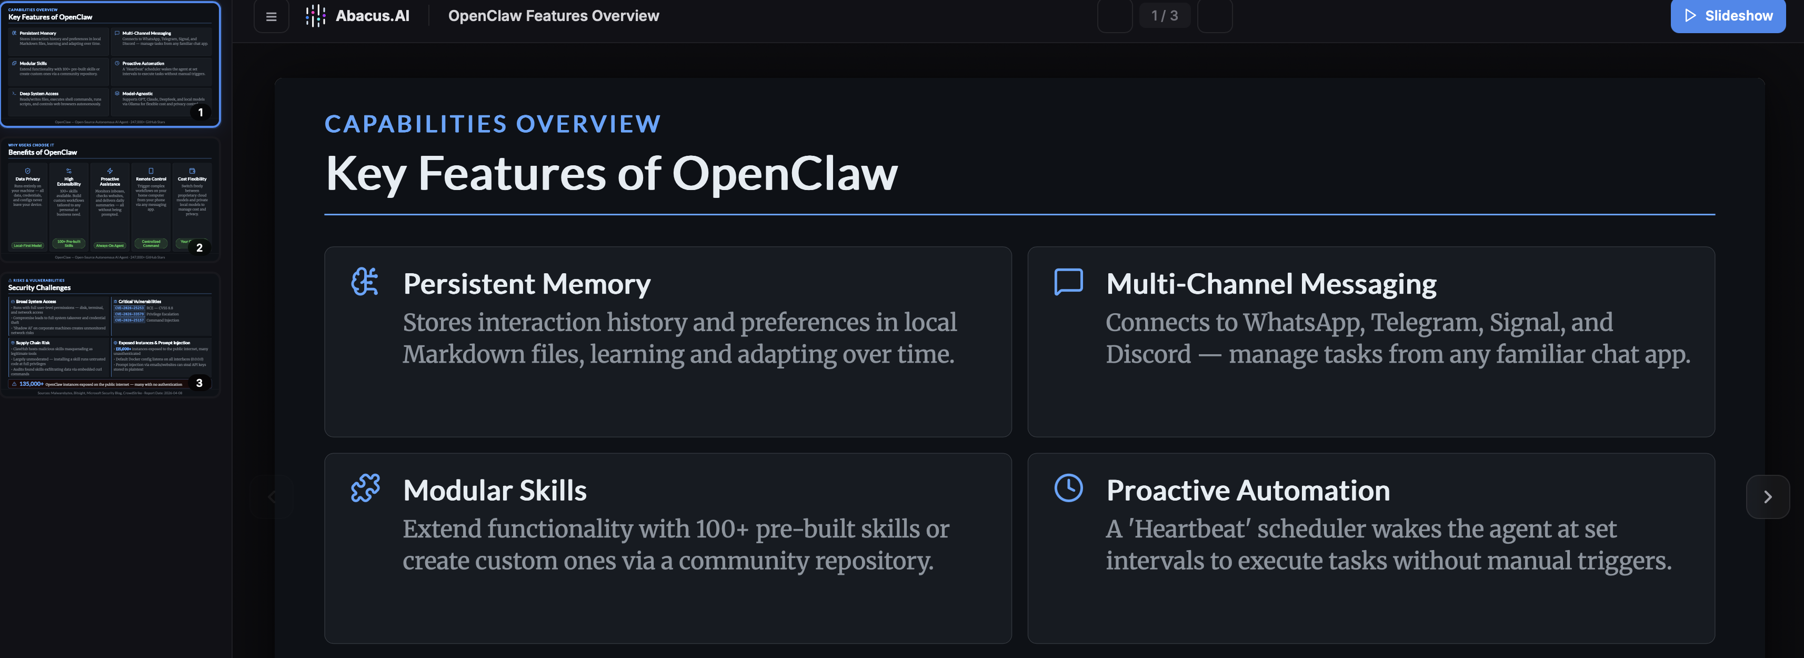Click the Key Features of OpenClaw heading
This screenshot has height=658, width=1804.
coord(612,173)
